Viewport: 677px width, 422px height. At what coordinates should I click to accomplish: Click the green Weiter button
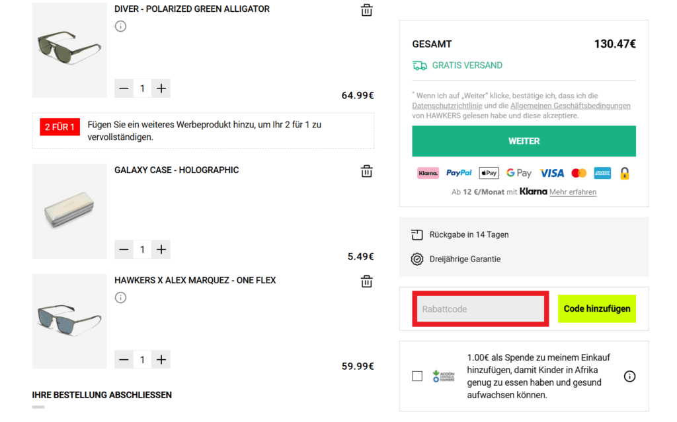click(x=524, y=141)
